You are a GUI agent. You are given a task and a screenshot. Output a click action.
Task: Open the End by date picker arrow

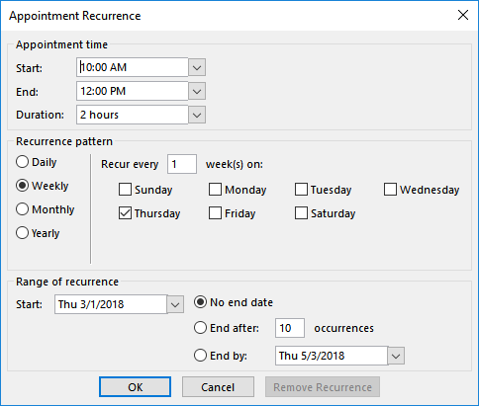pyautogui.click(x=396, y=356)
